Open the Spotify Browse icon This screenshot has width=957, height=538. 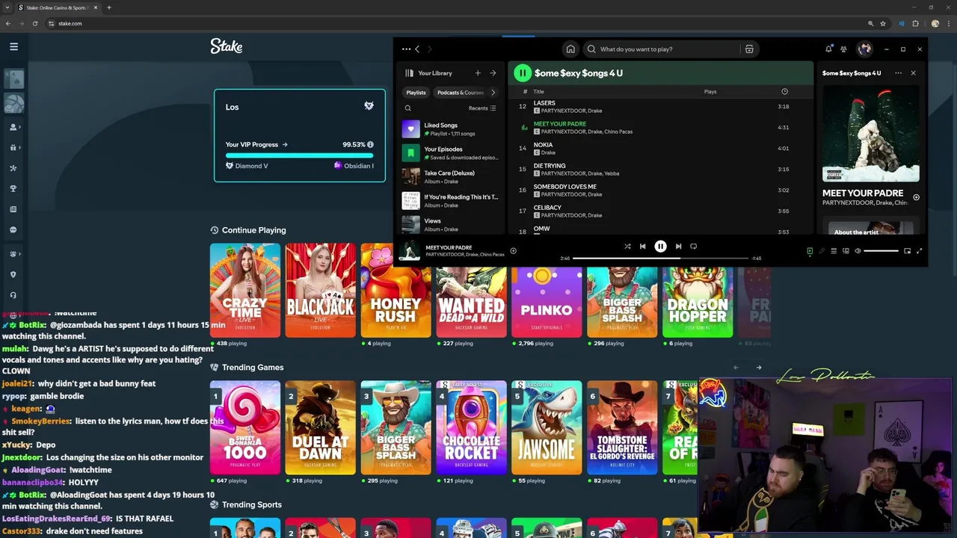click(x=749, y=49)
